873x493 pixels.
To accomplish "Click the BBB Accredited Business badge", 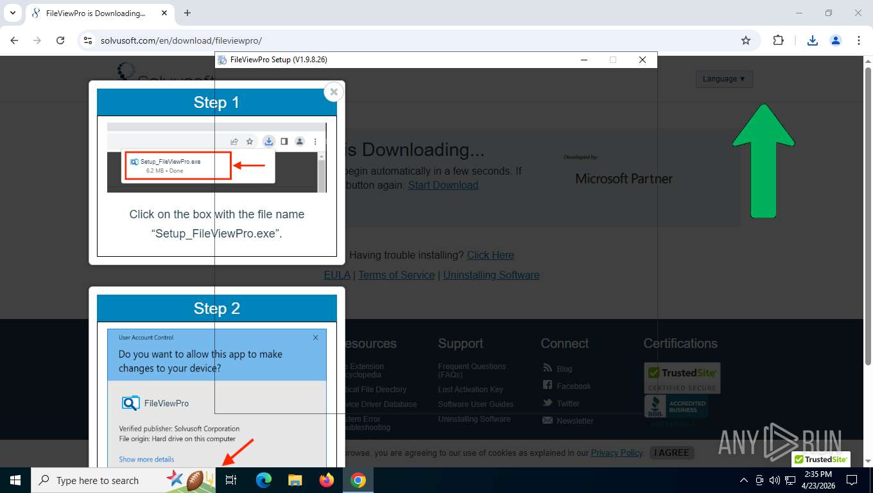I will tap(676, 406).
